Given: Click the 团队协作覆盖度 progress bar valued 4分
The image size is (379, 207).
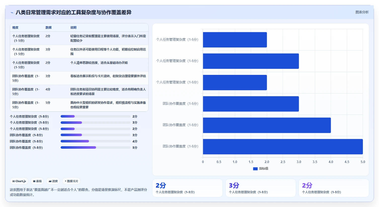Looking at the screenshot, I should point(96,141).
